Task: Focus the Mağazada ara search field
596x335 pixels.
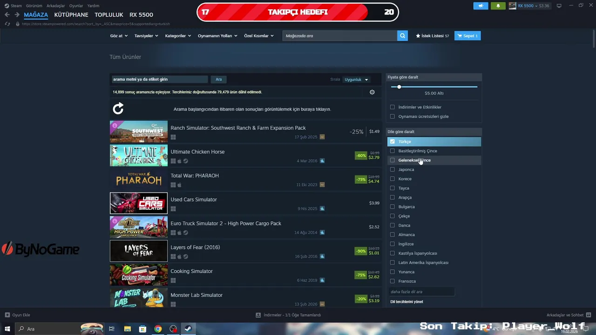Action: click(x=340, y=36)
